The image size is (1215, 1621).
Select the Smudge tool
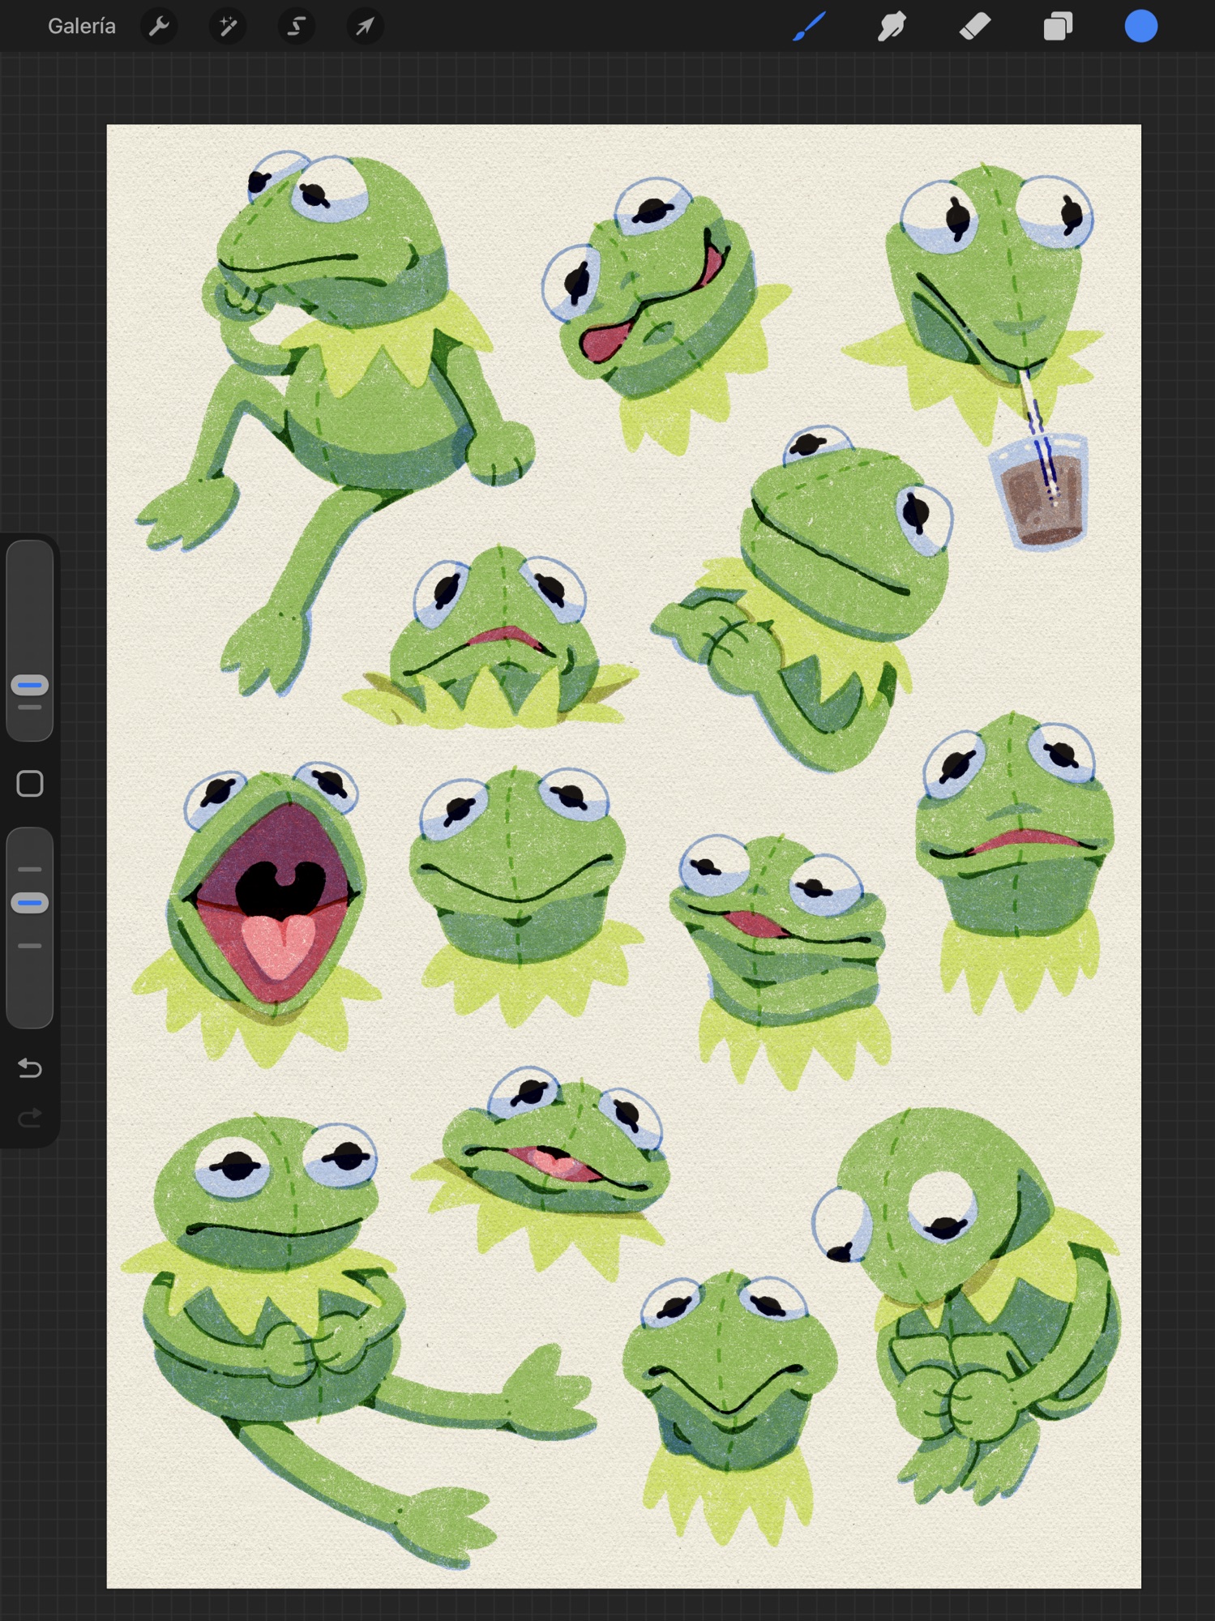point(892,27)
